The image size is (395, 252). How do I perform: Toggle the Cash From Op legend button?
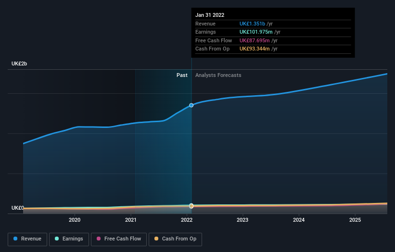point(175,239)
